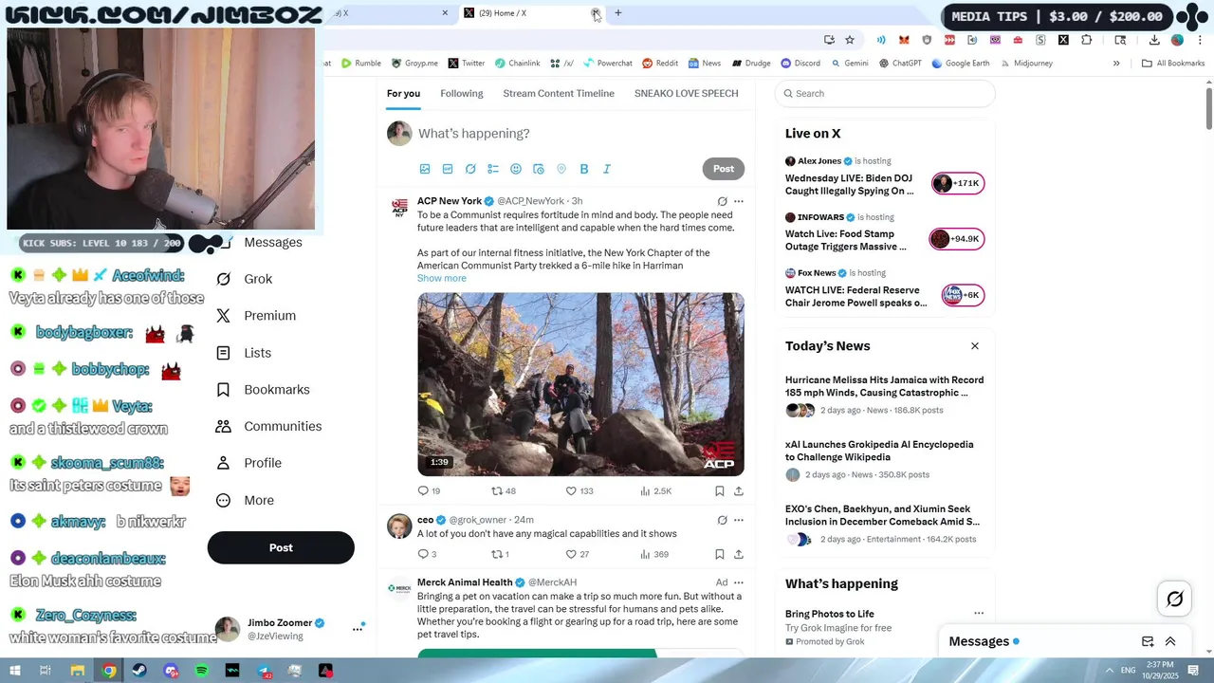This screenshot has height=683, width=1214.
Task: Open options for Bring Photos to Life promo
Action: [979, 613]
